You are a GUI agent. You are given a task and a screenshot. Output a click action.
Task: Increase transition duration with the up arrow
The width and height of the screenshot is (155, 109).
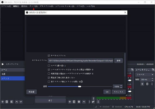point(152,79)
